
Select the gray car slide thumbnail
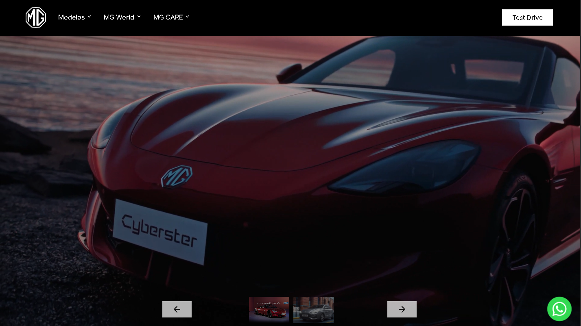[x=313, y=310]
